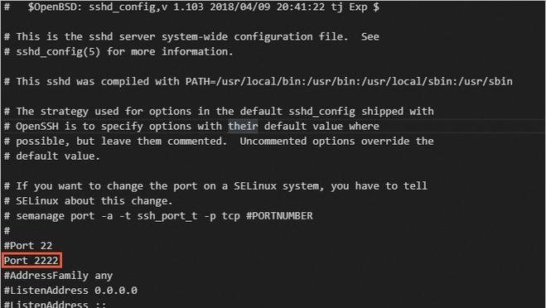Click the $OpenBSD header comment line
This screenshot has width=546, height=308.
[x=191, y=7]
